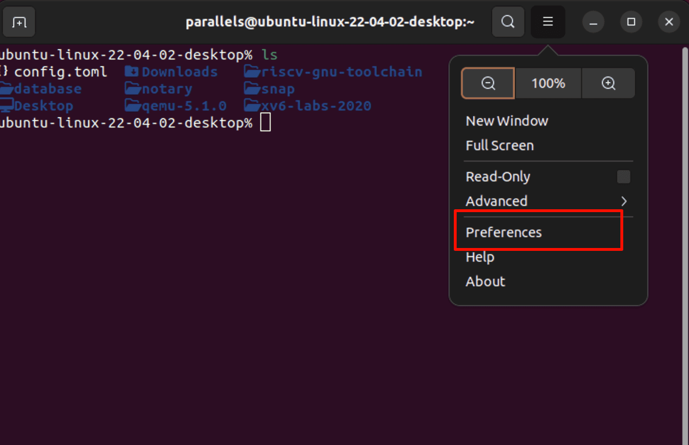
Task: Toggle the Read-Only checkbox
Action: (x=623, y=177)
